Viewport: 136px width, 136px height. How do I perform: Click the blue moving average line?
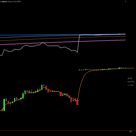63,35
